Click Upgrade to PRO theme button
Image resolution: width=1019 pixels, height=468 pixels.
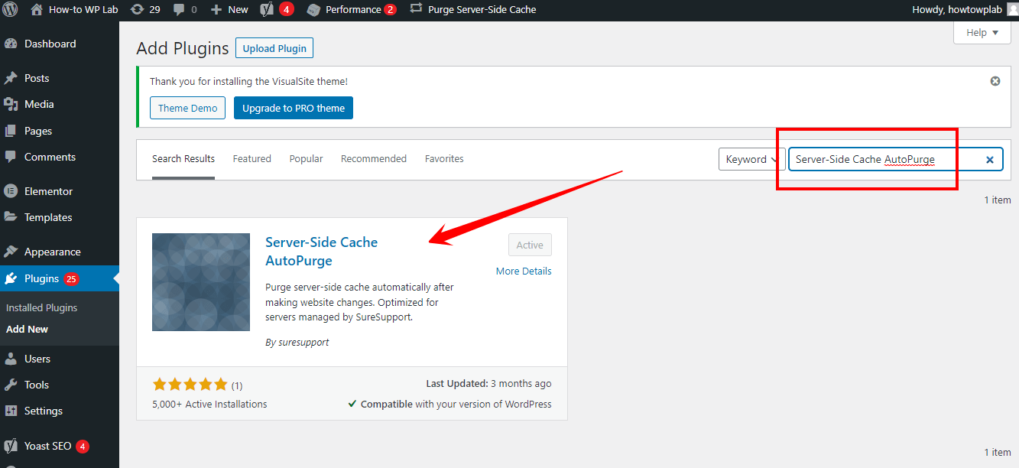pos(294,108)
